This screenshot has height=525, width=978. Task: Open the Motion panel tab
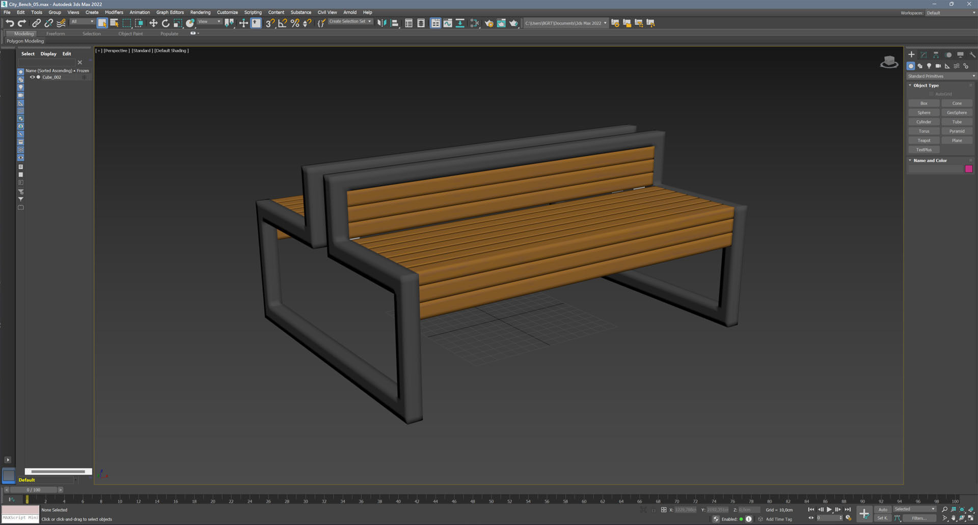(948, 54)
